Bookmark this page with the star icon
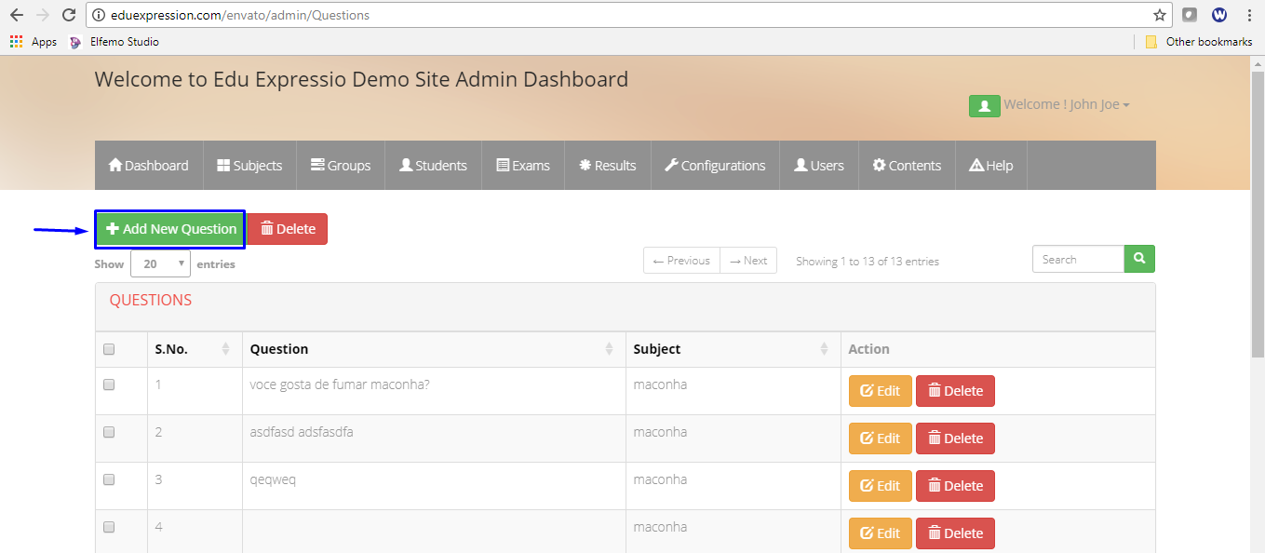Screen dimensions: 1265x553 (x=1160, y=15)
